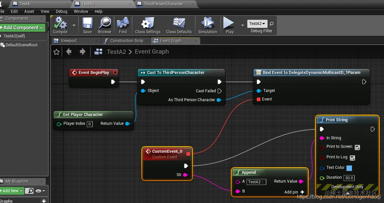Click the Append A text field
Screen dimensions: 384x203
pos(256,182)
